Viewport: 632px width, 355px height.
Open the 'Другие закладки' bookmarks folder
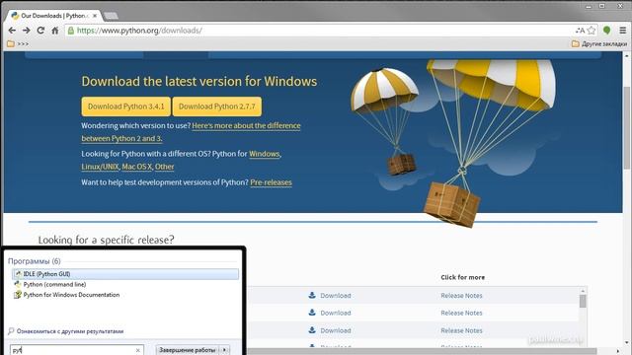pyautogui.click(x=599, y=43)
